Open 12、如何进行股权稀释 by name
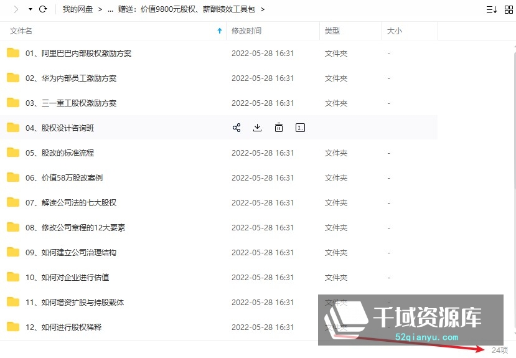Image resolution: width=516 pixels, height=358 pixels. (x=63, y=327)
